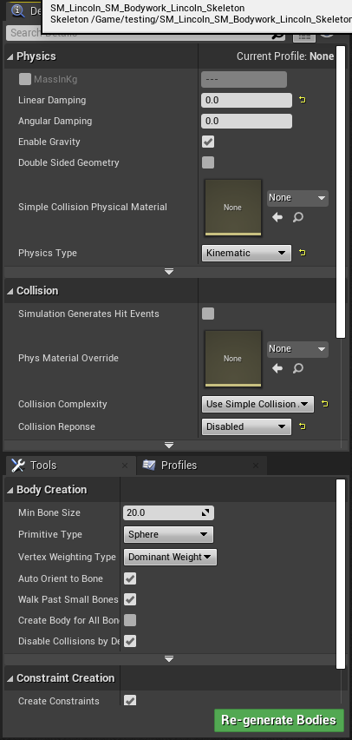Reset Linear Damping to default arrow
The image size is (352, 740).
(x=303, y=100)
